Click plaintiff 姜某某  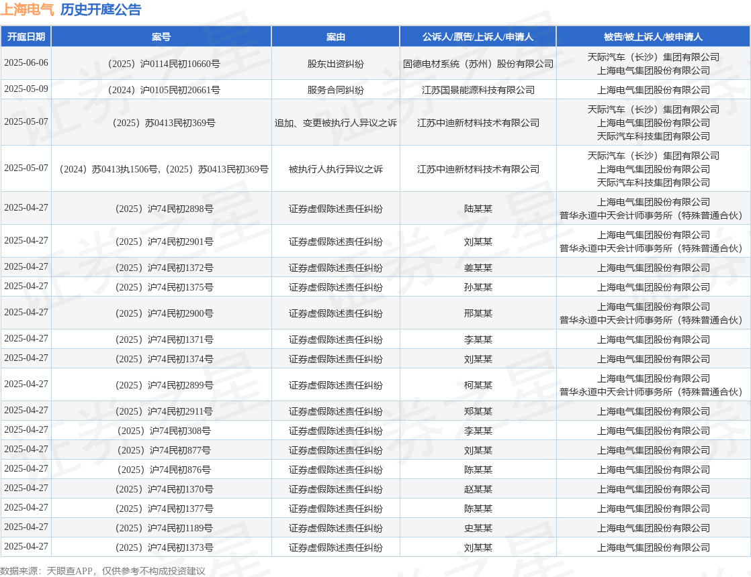click(478, 268)
